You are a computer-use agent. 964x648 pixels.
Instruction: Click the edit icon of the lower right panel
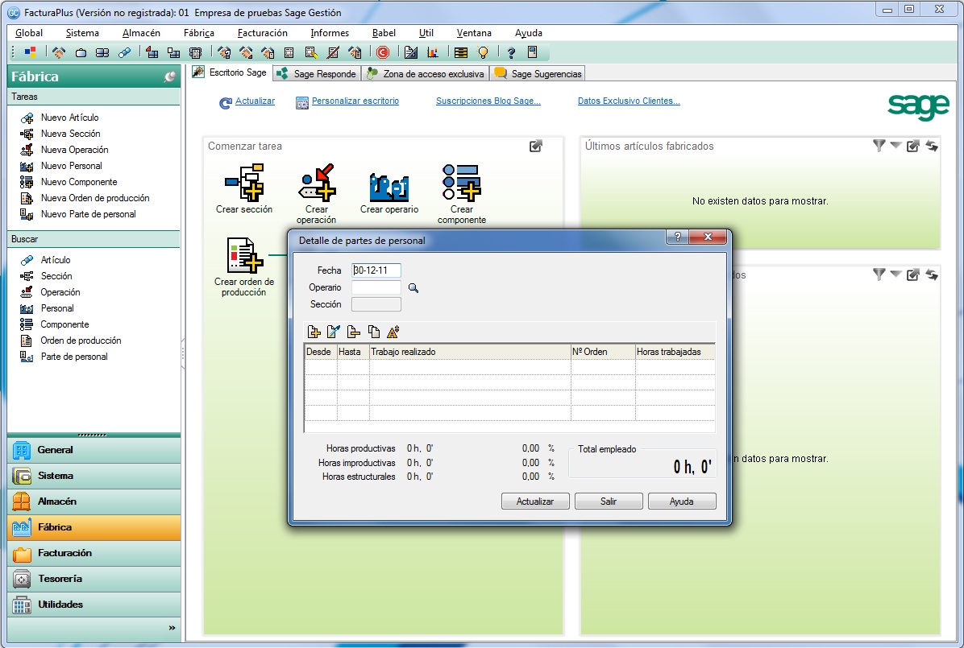(913, 274)
